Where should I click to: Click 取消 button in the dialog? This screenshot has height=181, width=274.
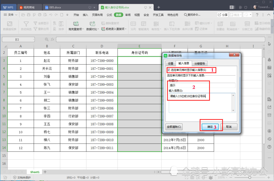pos(229,127)
